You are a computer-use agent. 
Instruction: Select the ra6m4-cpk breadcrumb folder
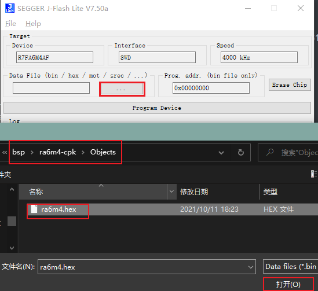[x=57, y=152]
